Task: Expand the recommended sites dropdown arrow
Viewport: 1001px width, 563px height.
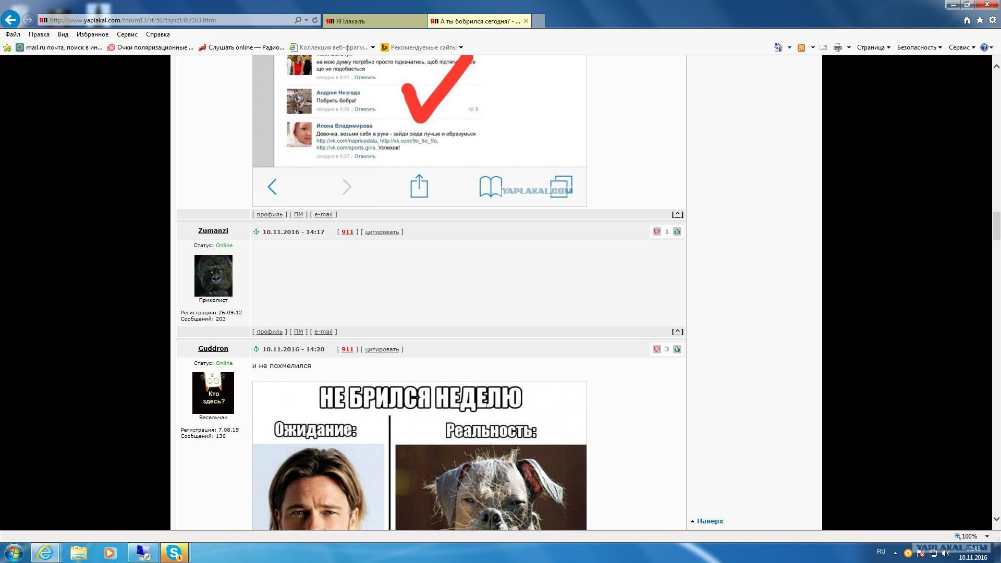Action: click(x=461, y=47)
